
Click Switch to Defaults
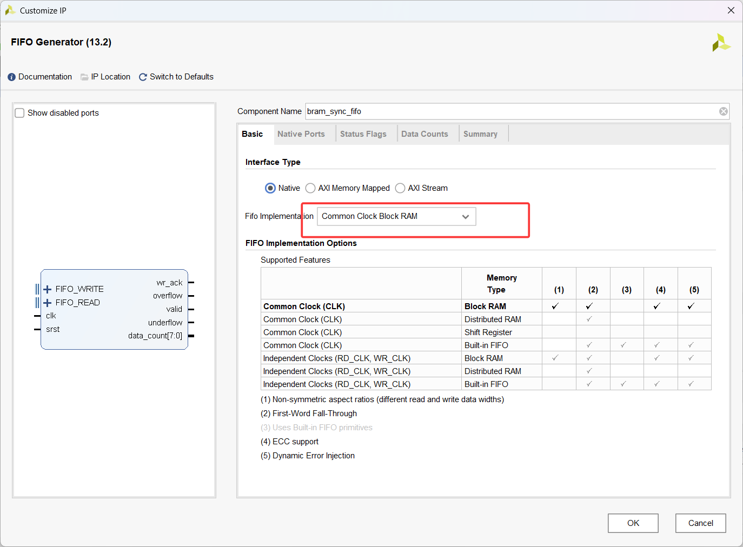[182, 77]
